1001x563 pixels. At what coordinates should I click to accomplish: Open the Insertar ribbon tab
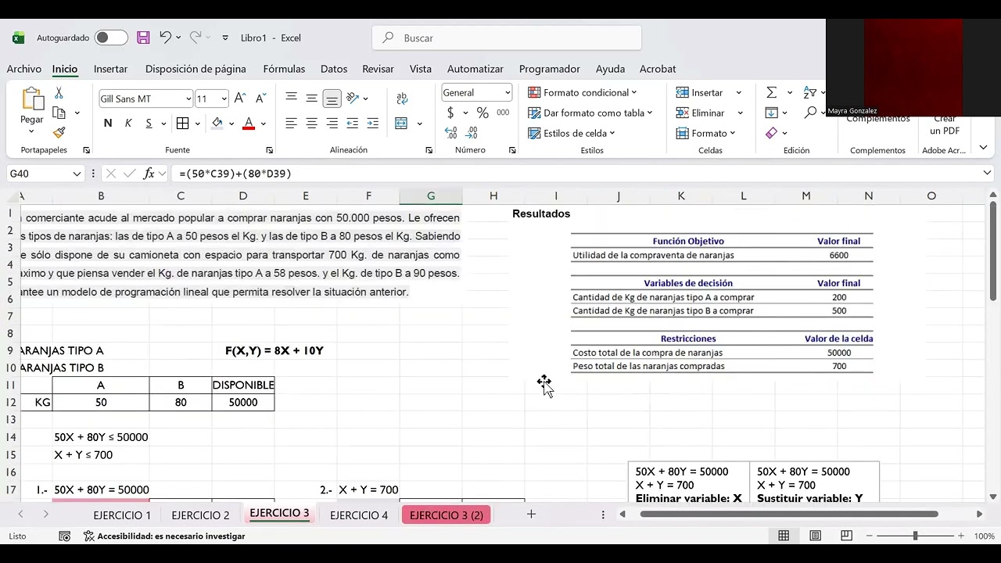click(x=110, y=69)
